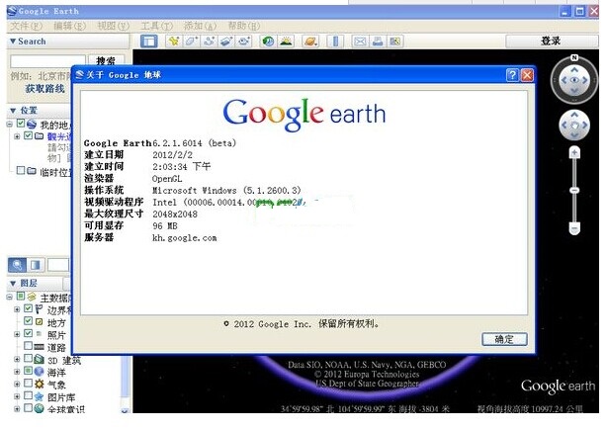Expand the 图片库 tree node

[x=17, y=396]
